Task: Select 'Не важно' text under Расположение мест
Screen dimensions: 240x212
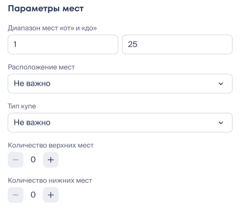Action: point(32,83)
